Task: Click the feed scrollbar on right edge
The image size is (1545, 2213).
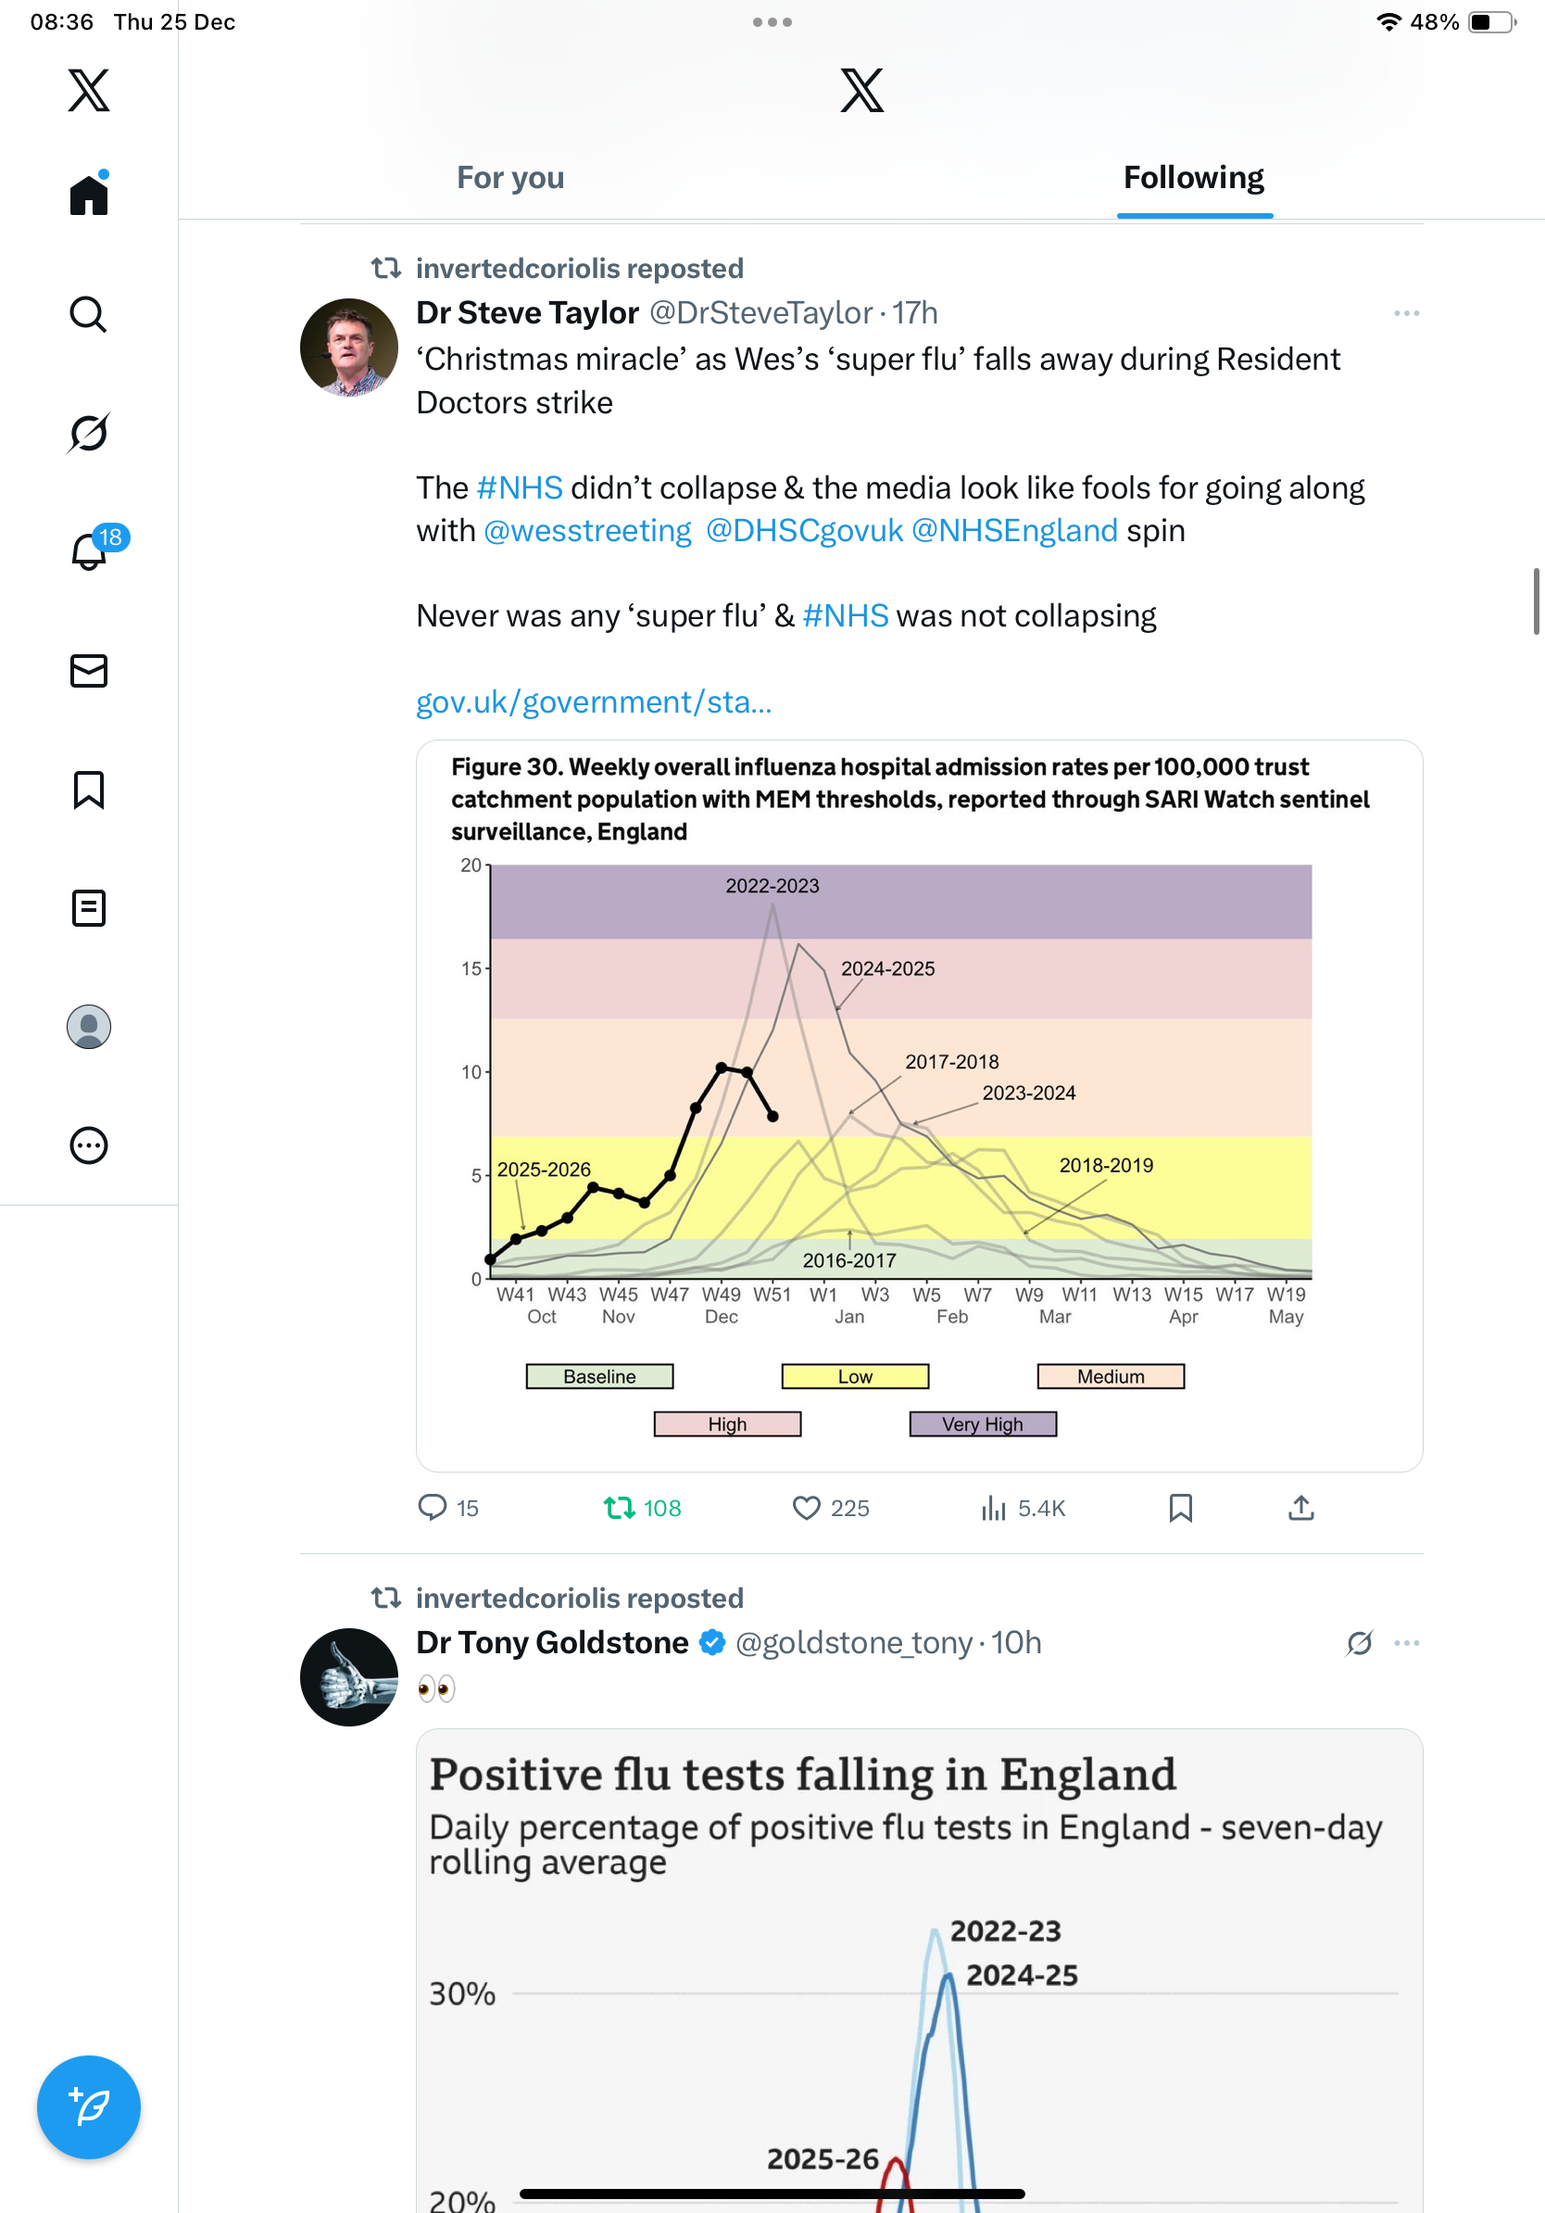Action: [1537, 601]
